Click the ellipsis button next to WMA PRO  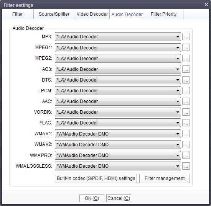[186, 155]
